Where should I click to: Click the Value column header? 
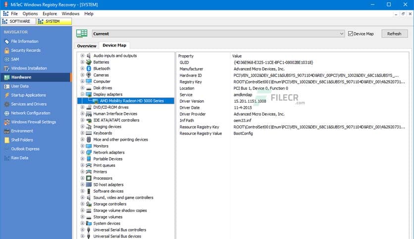237,56
